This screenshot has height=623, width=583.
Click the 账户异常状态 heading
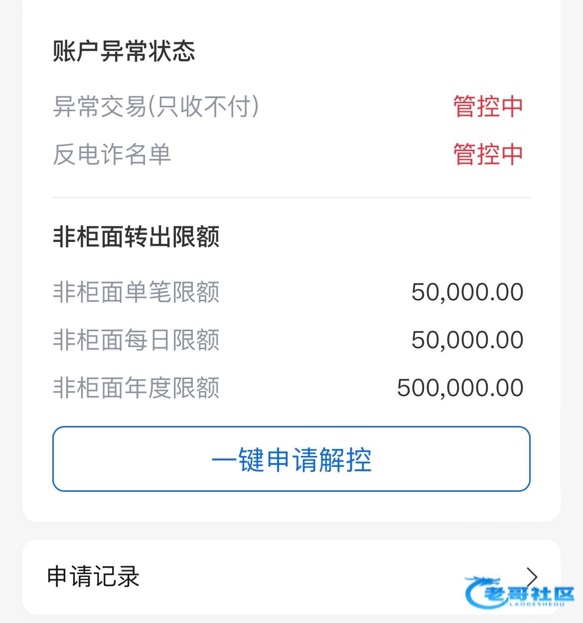tap(124, 51)
